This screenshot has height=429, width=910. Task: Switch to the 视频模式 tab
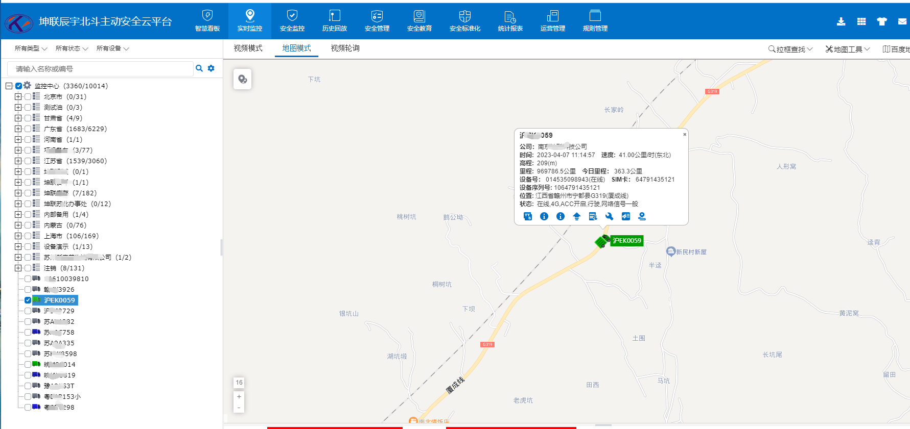tap(248, 48)
